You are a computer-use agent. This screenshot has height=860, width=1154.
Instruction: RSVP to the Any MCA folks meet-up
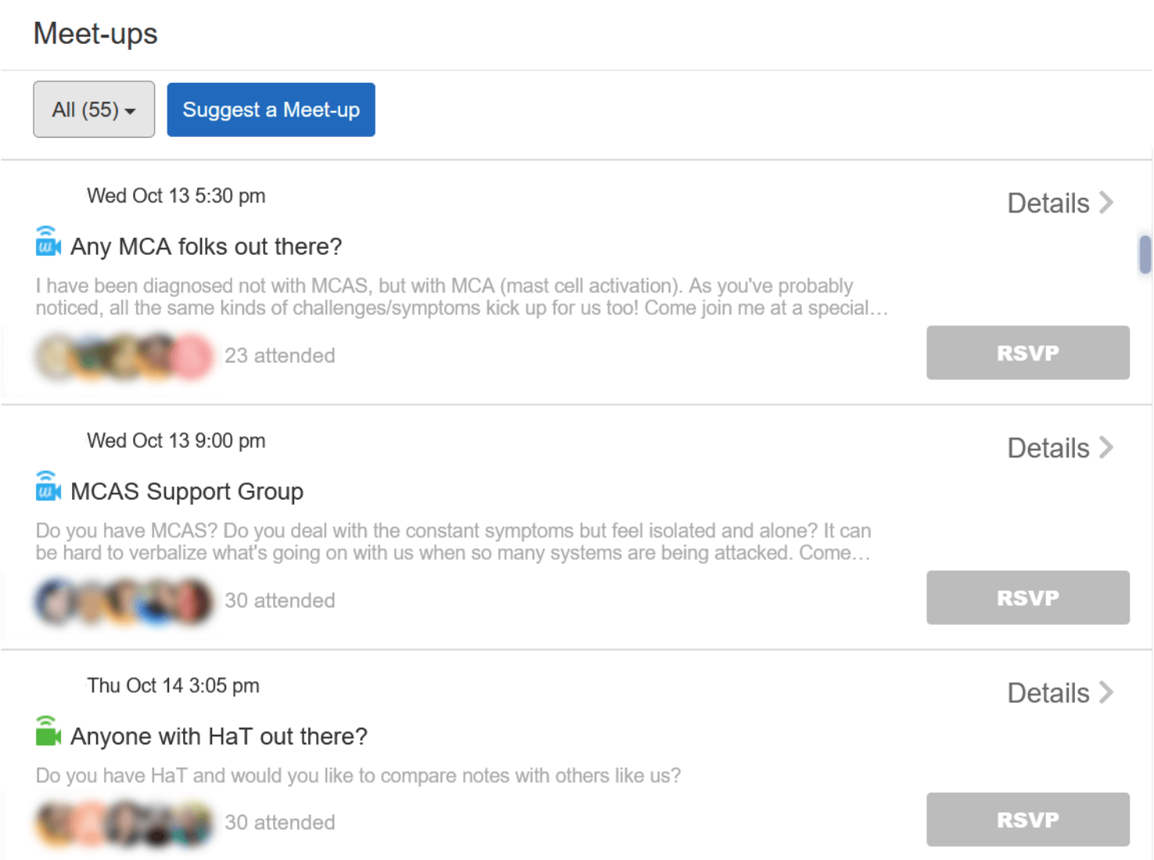pyautogui.click(x=1027, y=353)
